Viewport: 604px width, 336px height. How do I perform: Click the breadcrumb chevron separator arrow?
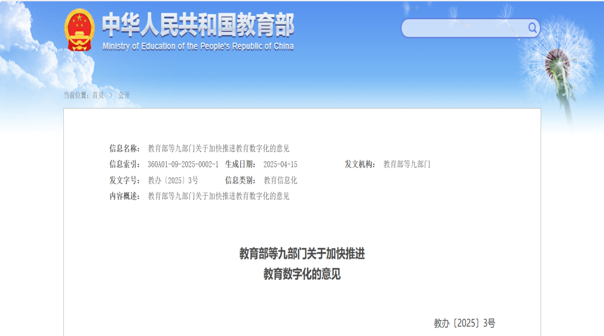coord(111,95)
